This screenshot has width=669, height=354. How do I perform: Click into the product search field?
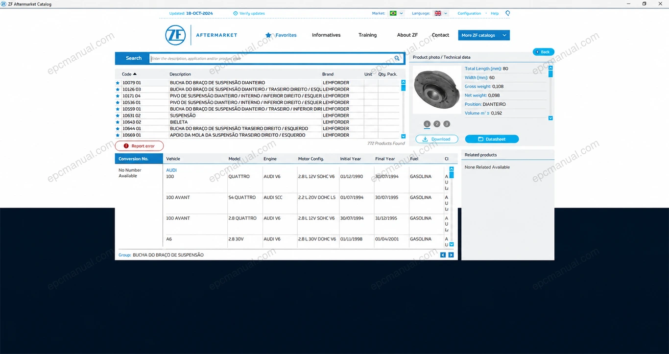(272, 58)
